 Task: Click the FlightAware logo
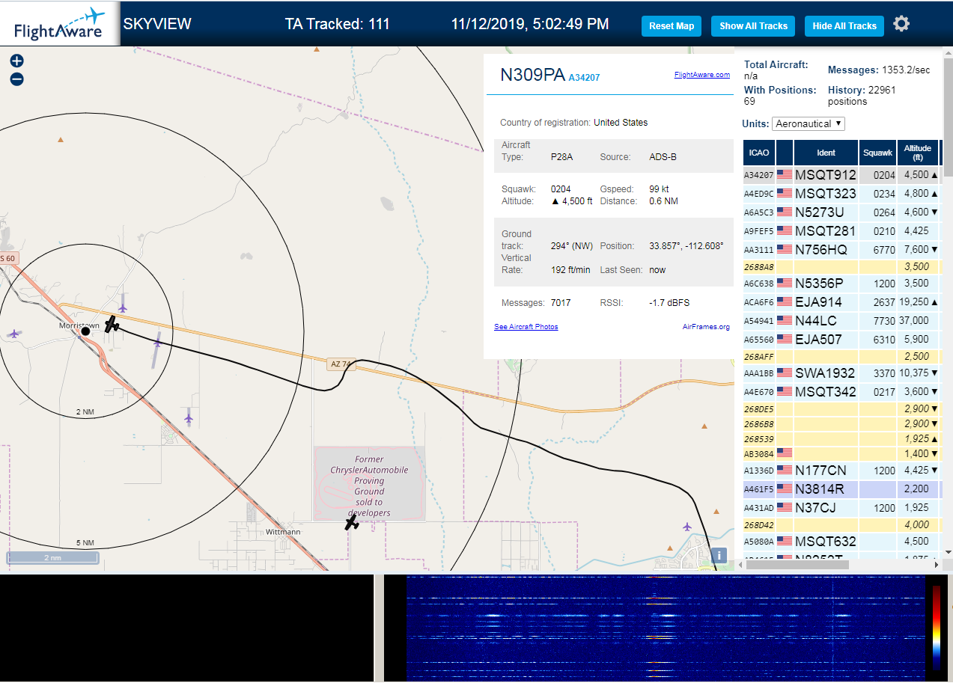[60, 24]
